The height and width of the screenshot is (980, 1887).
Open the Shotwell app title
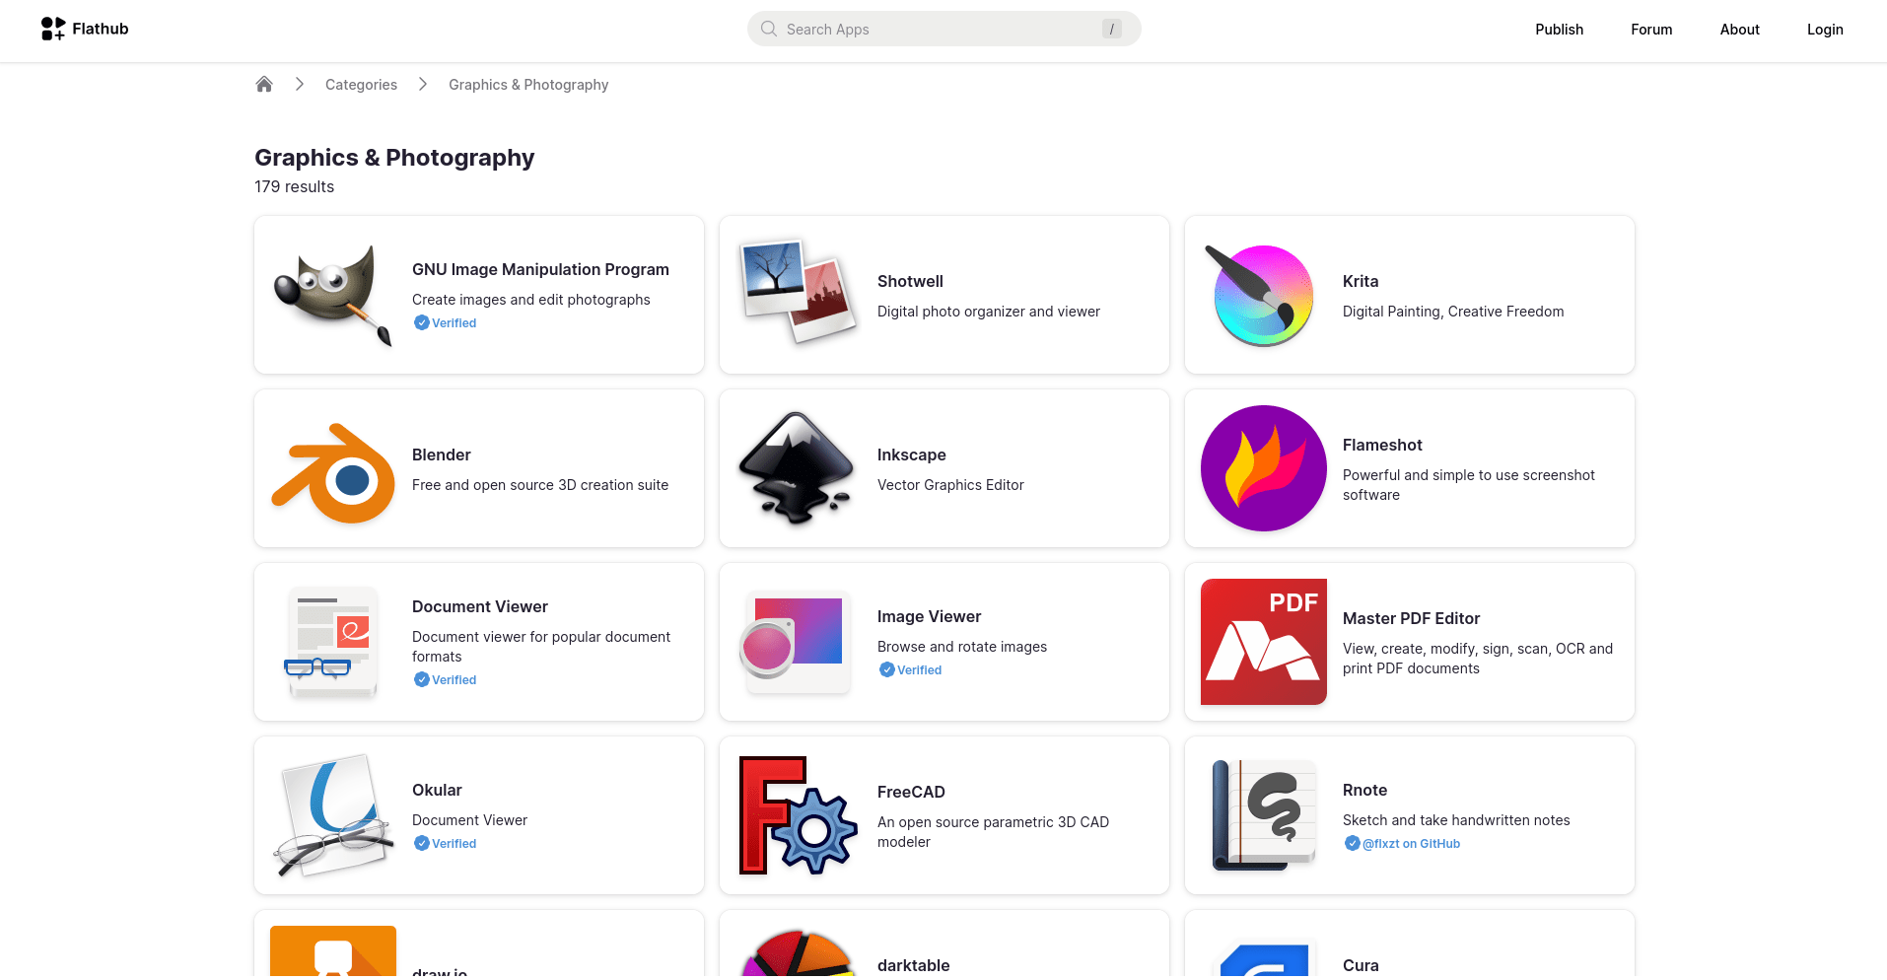point(910,281)
